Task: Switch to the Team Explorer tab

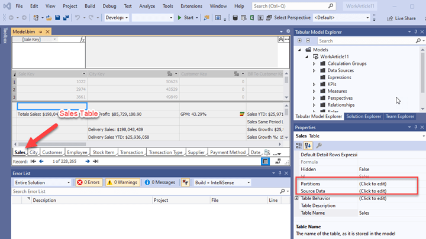Action: point(399,116)
